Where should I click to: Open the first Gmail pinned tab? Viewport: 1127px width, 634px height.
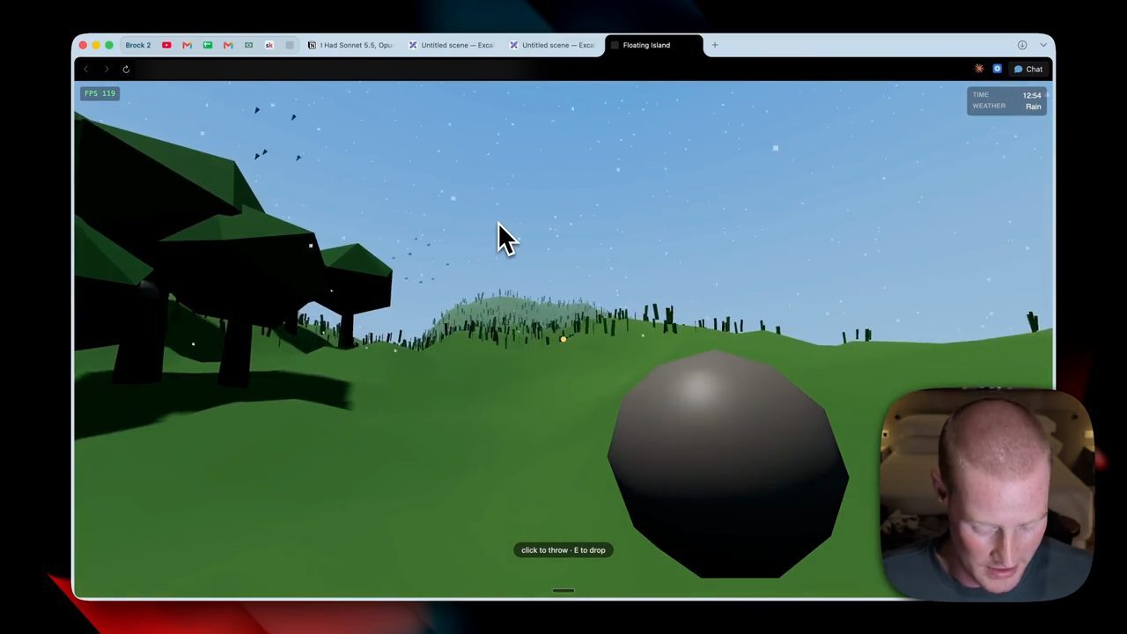pyautogui.click(x=187, y=45)
